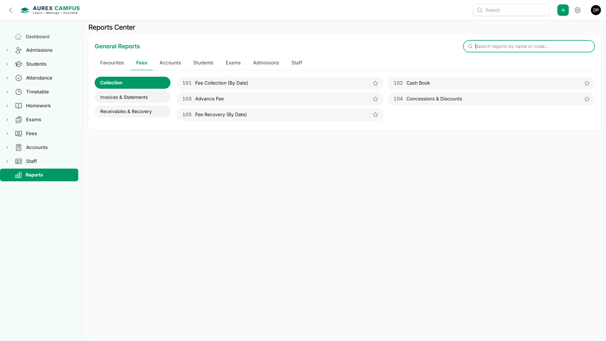Focus the search reports by name field
Screen dimensions: 606x341
tap(529, 46)
